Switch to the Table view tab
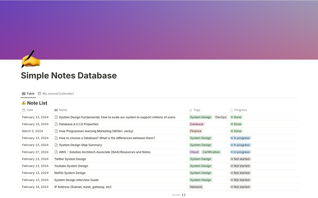318x198 pixels. tap(28, 94)
